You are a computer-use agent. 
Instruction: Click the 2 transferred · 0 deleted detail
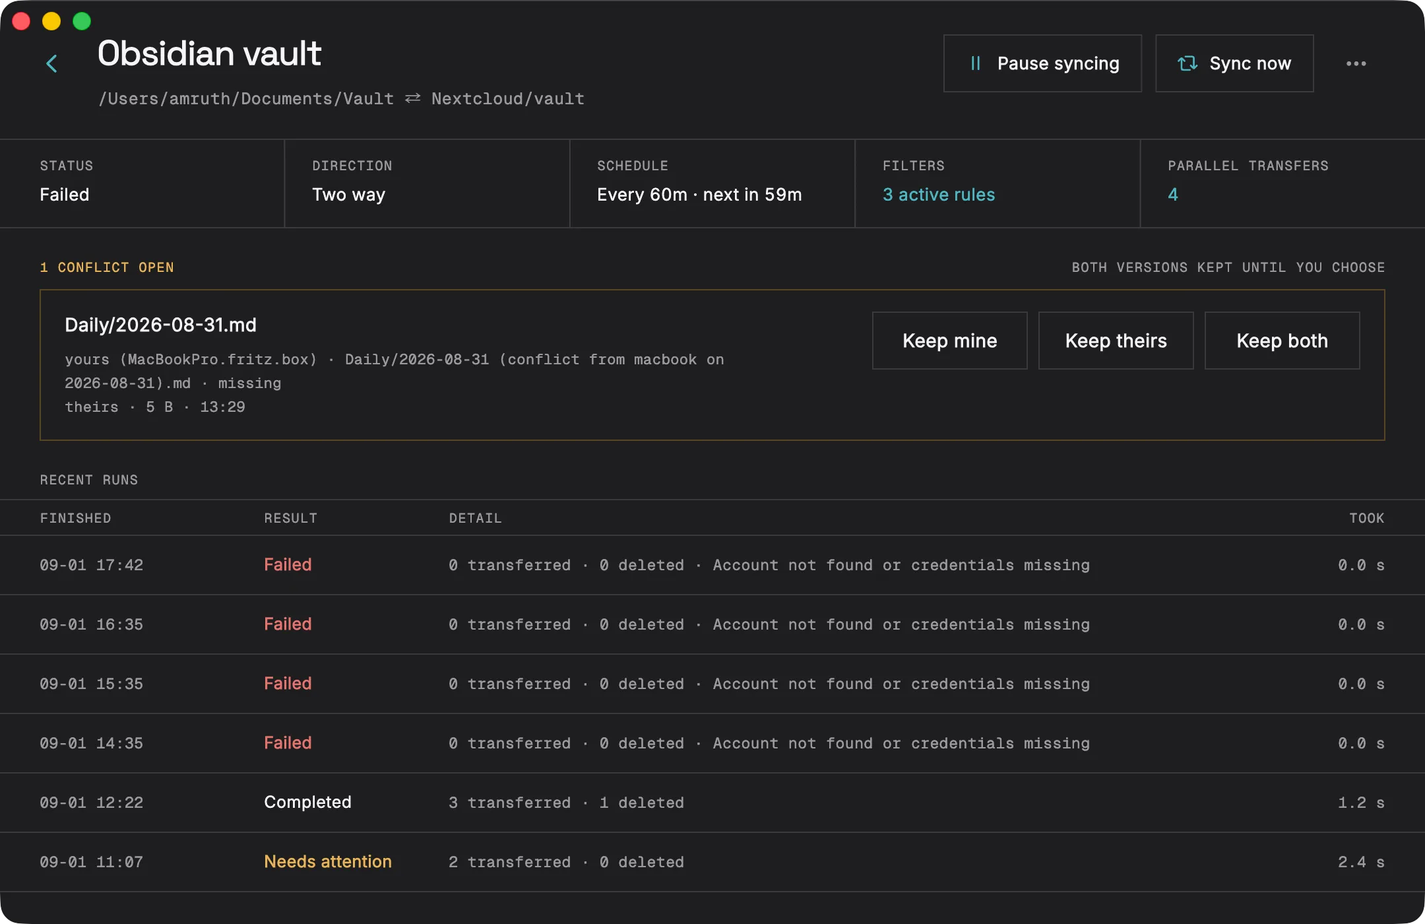coord(566,862)
